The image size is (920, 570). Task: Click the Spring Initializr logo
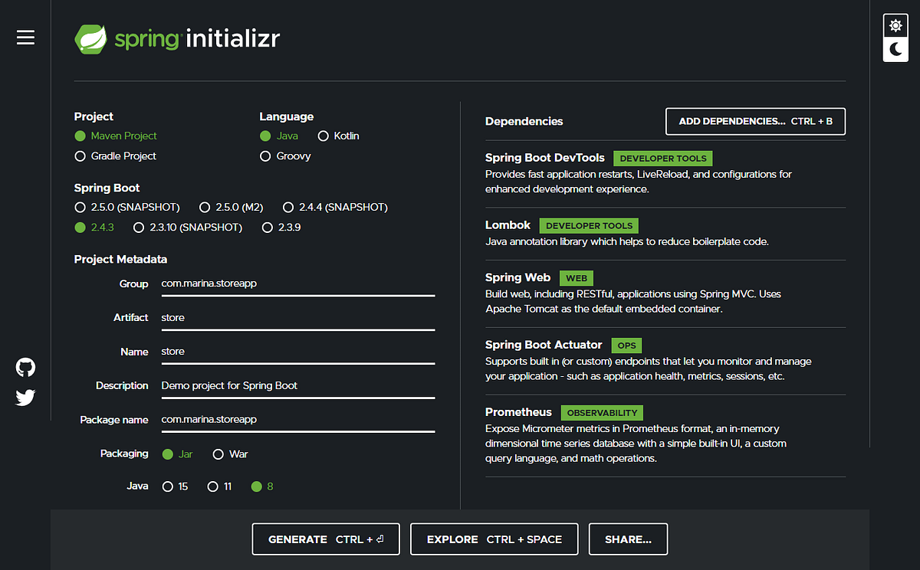tap(176, 38)
